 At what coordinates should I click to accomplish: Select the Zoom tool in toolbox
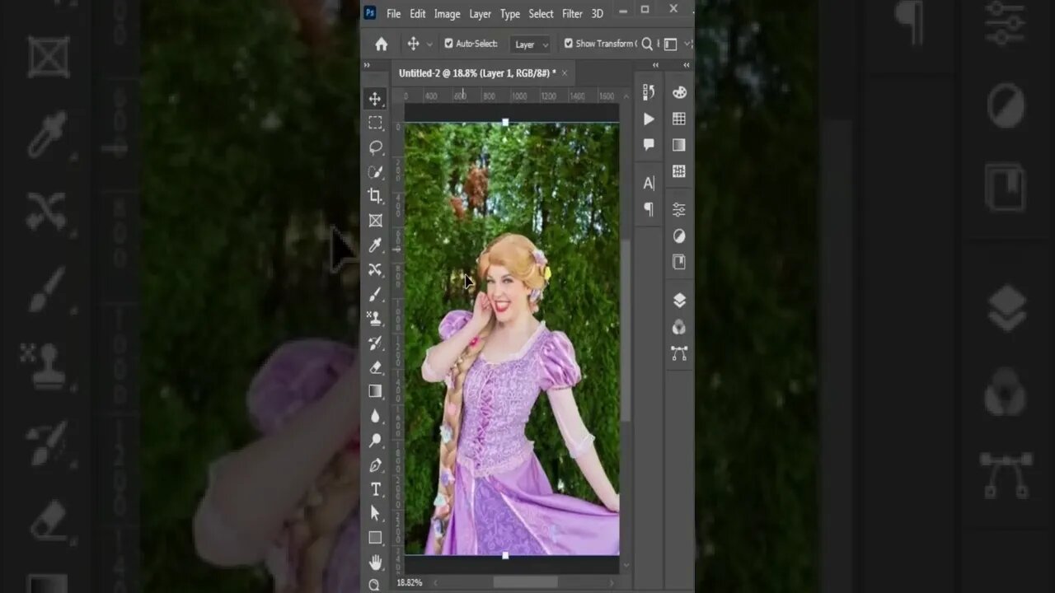click(x=375, y=585)
